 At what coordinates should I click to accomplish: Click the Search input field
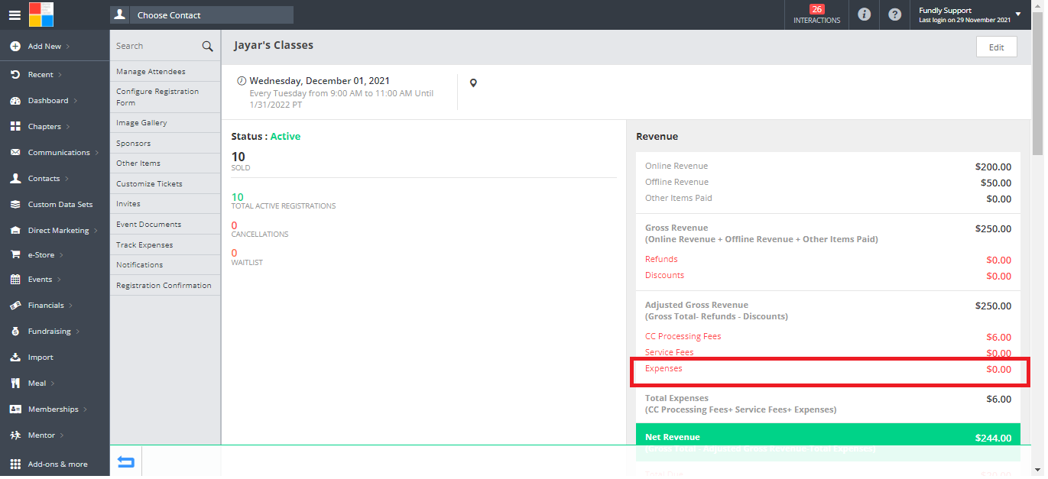156,47
